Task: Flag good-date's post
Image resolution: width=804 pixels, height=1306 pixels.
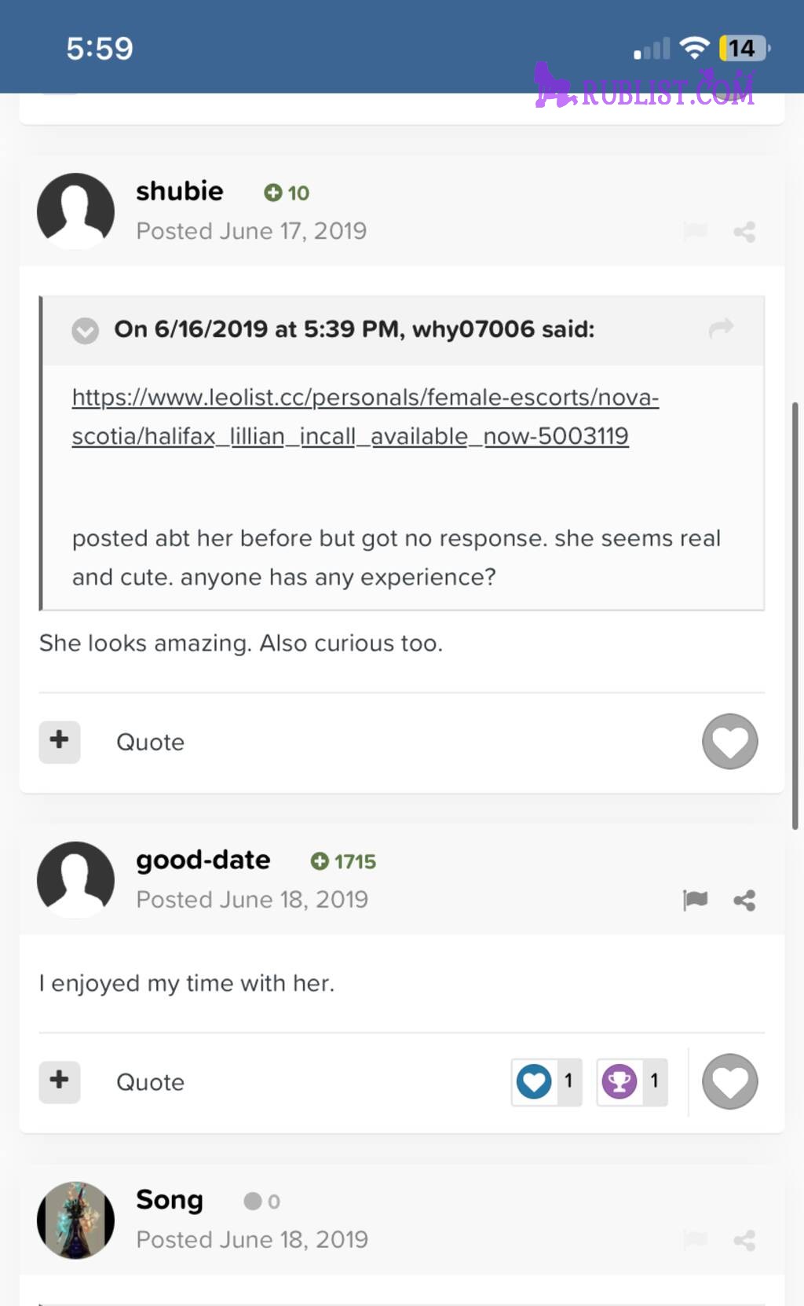Action: tap(696, 900)
